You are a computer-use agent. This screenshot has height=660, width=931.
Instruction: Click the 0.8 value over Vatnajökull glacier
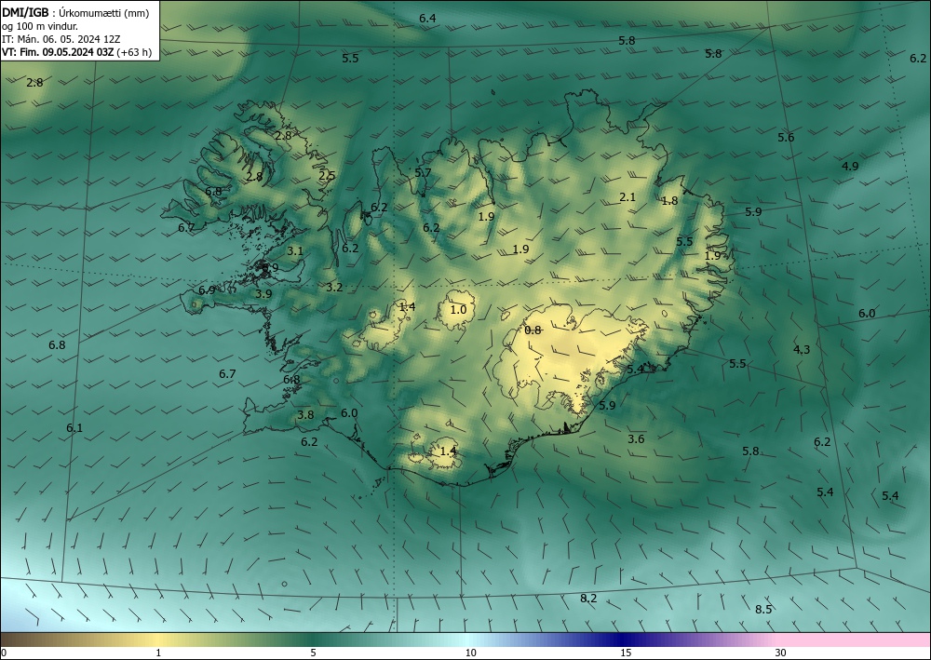click(533, 330)
